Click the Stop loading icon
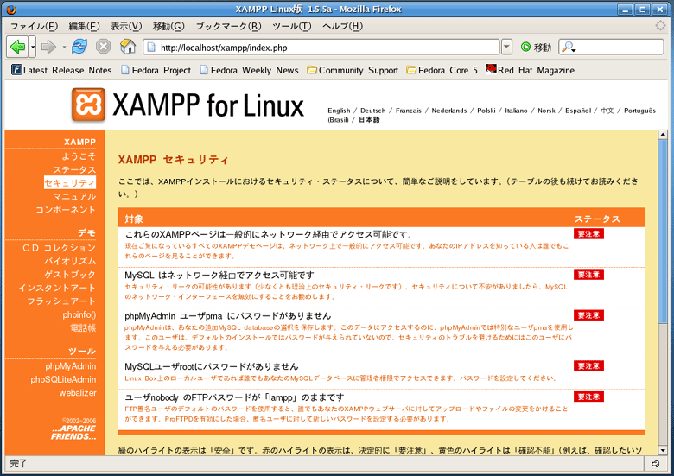674x476 pixels. tap(103, 46)
